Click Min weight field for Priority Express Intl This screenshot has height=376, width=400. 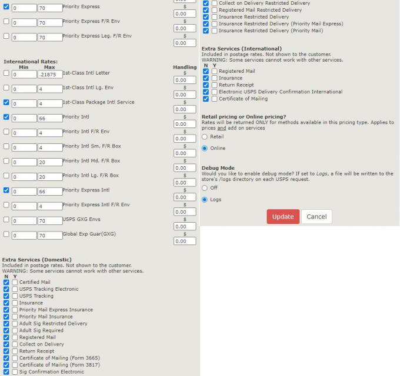point(24,192)
